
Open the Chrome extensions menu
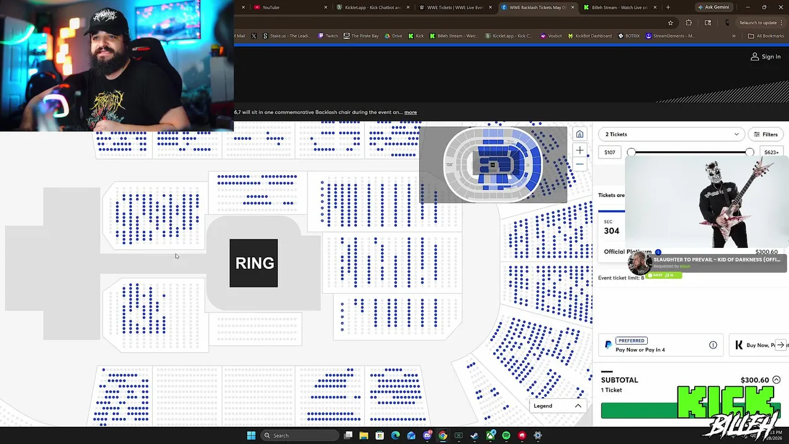[689, 23]
